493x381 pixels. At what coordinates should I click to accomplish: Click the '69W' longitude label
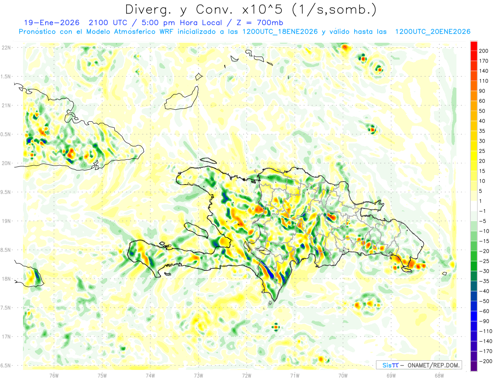coord(391,375)
